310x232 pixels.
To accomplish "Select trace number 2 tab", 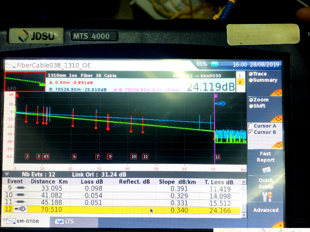I will tap(240, 82).
